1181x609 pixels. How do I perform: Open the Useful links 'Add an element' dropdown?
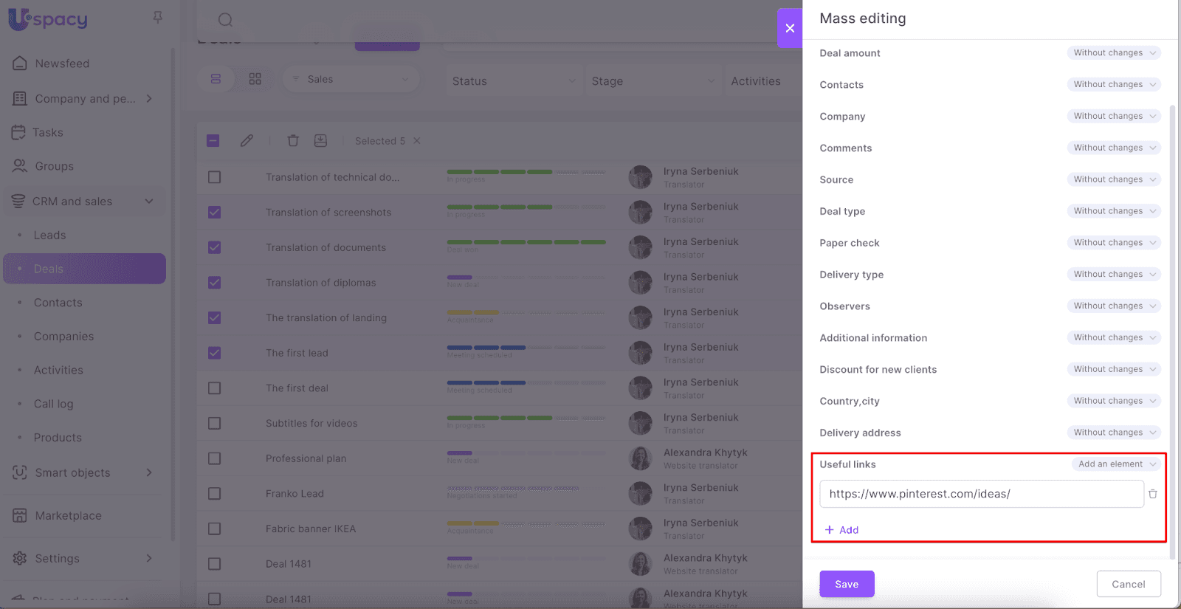point(1116,464)
